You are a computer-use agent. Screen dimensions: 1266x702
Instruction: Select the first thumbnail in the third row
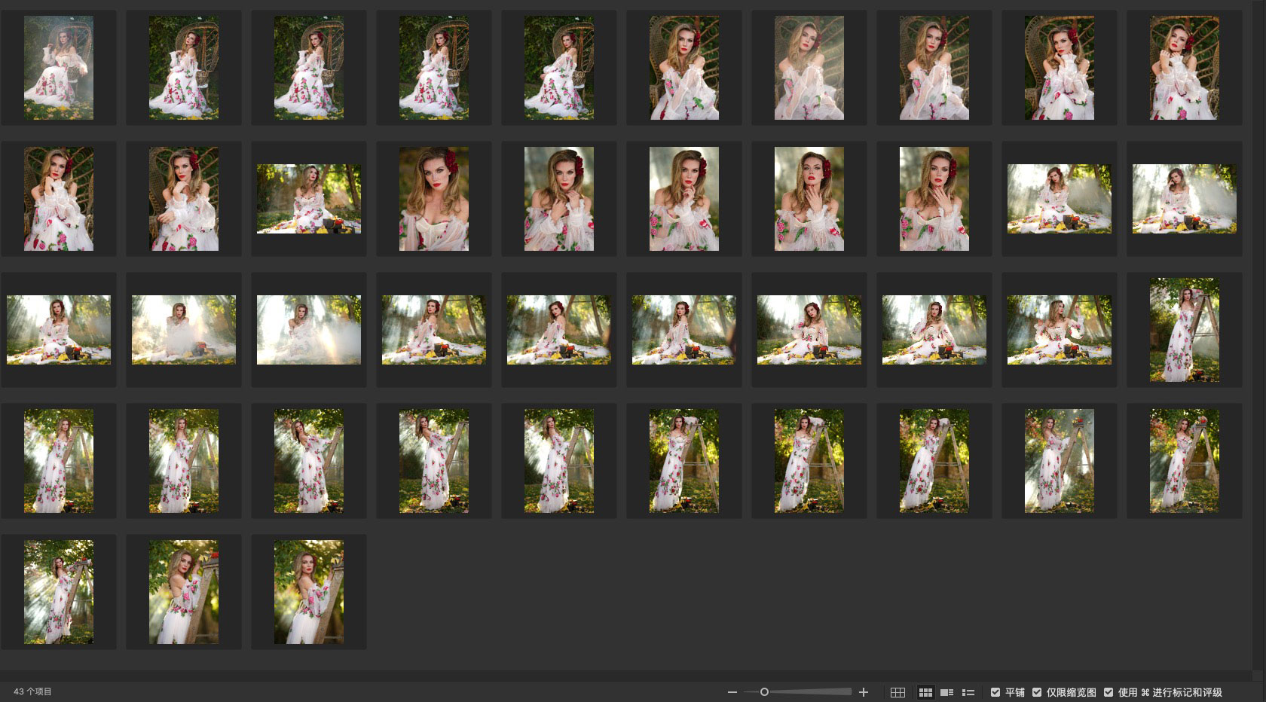click(x=59, y=330)
